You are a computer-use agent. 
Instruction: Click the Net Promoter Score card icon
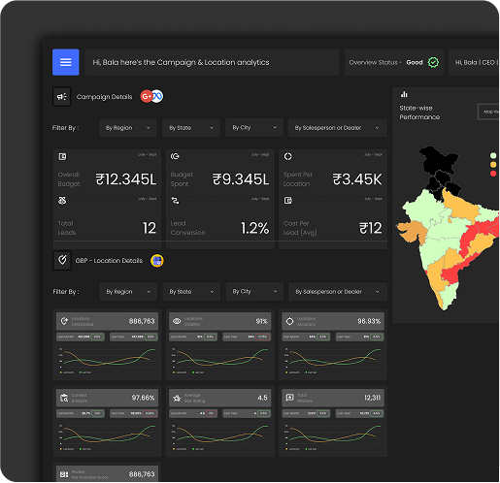[64, 474]
